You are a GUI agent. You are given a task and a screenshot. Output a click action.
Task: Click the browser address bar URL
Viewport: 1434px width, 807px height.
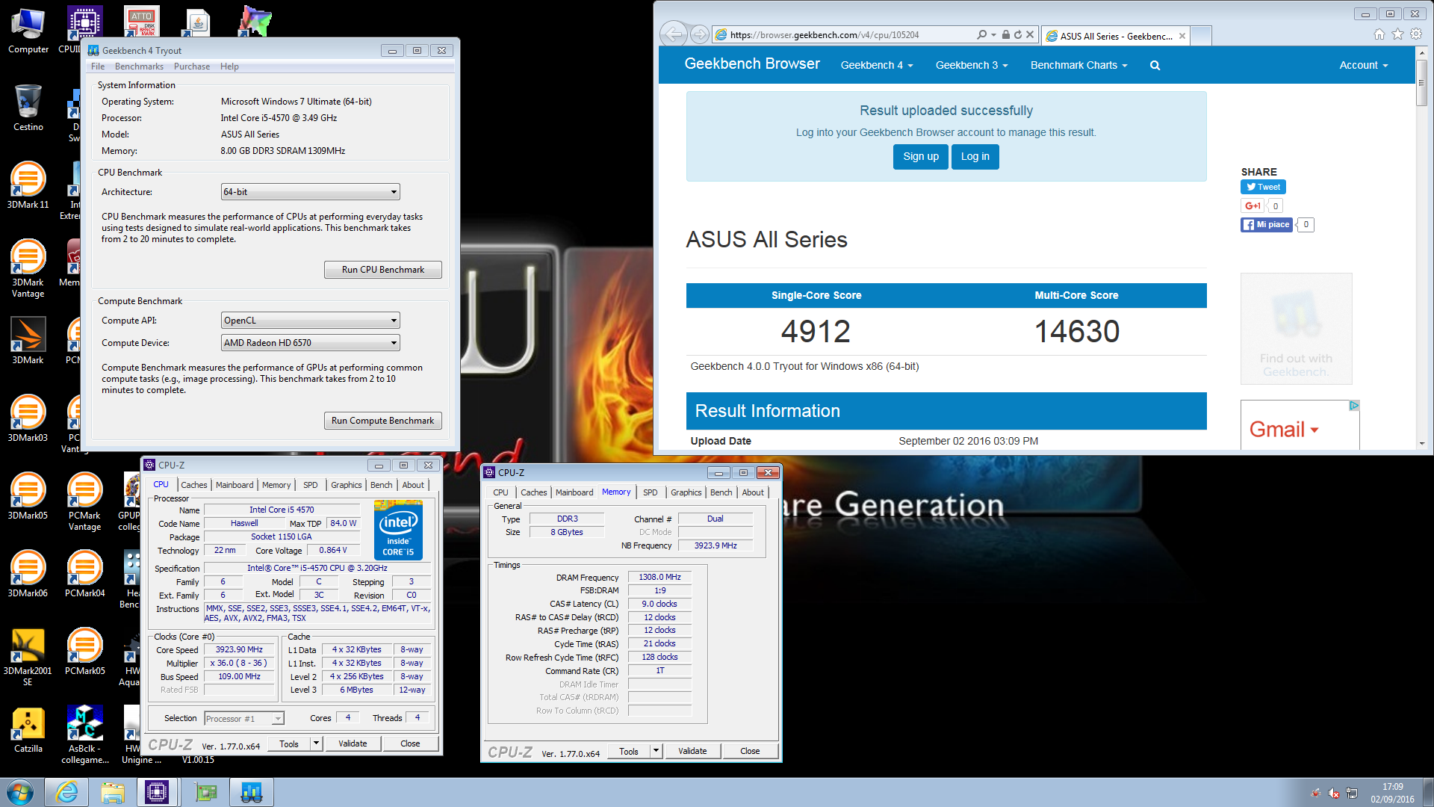825,34
